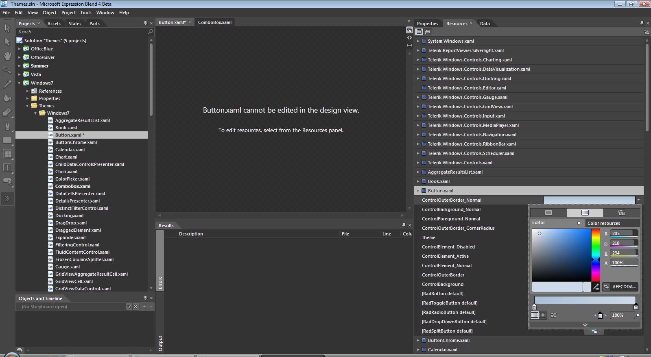Pin the Resources panel
The height and width of the screenshot is (357, 651).
(642, 23)
